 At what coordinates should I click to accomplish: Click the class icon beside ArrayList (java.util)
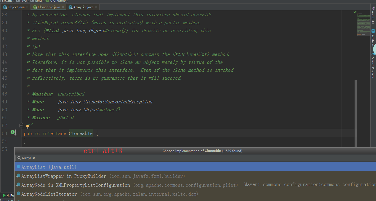[x=18, y=167]
